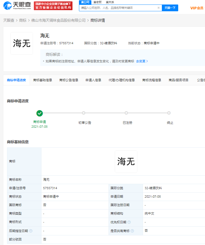Click table cell 商标申请中

coord(51,197)
